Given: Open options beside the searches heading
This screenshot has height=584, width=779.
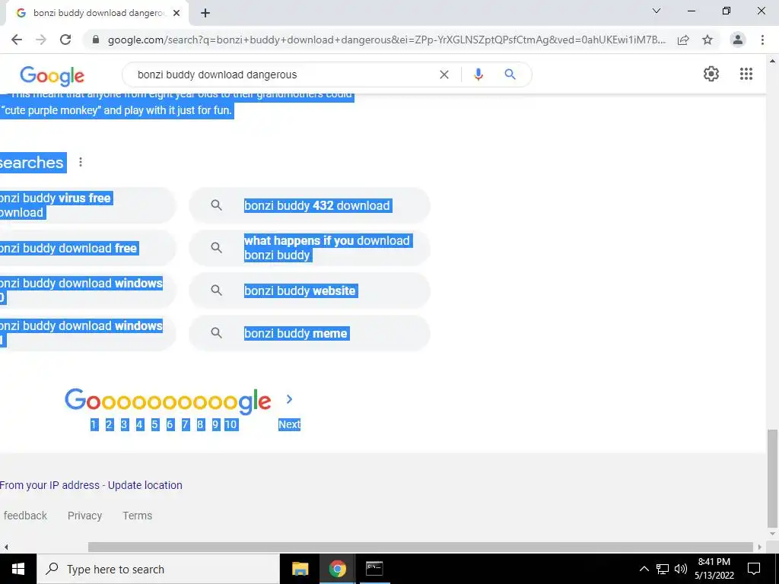Looking at the screenshot, I should (81, 163).
